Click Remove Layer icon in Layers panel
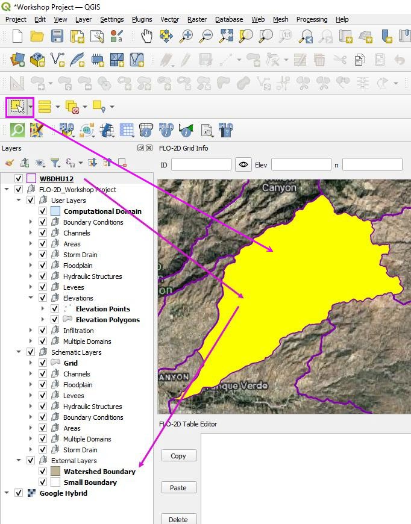 click(x=122, y=163)
